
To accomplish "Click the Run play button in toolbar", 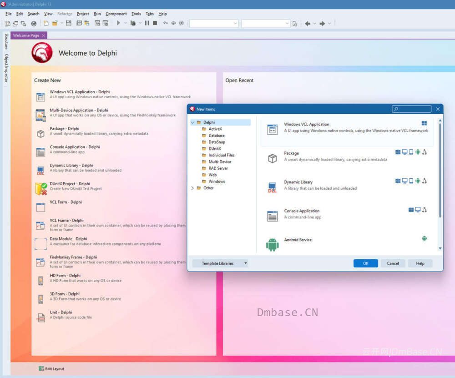I will click(118, 23).
